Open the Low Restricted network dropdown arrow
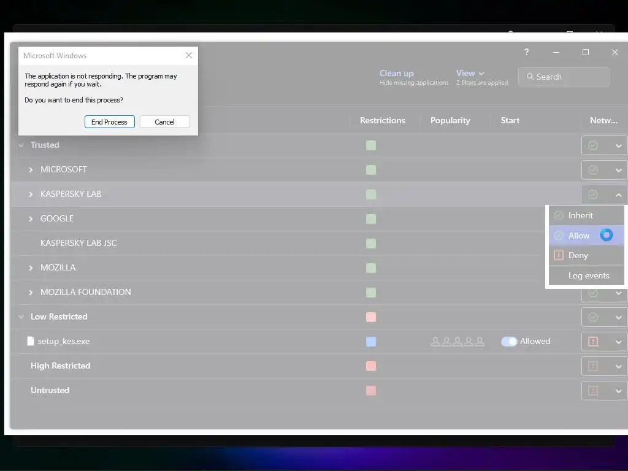Screen dimensions: 628x471 click(618, 318)
